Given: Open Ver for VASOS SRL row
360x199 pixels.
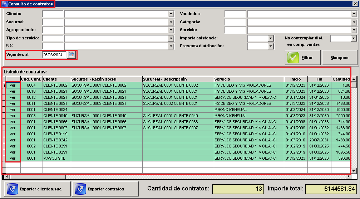Looking at the screenshot, I should pos(13,158).
